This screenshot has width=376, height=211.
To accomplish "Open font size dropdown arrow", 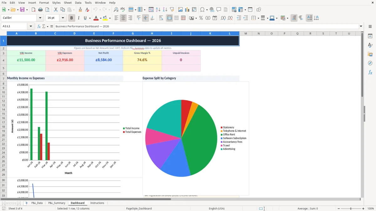I will tap(63, 18).
